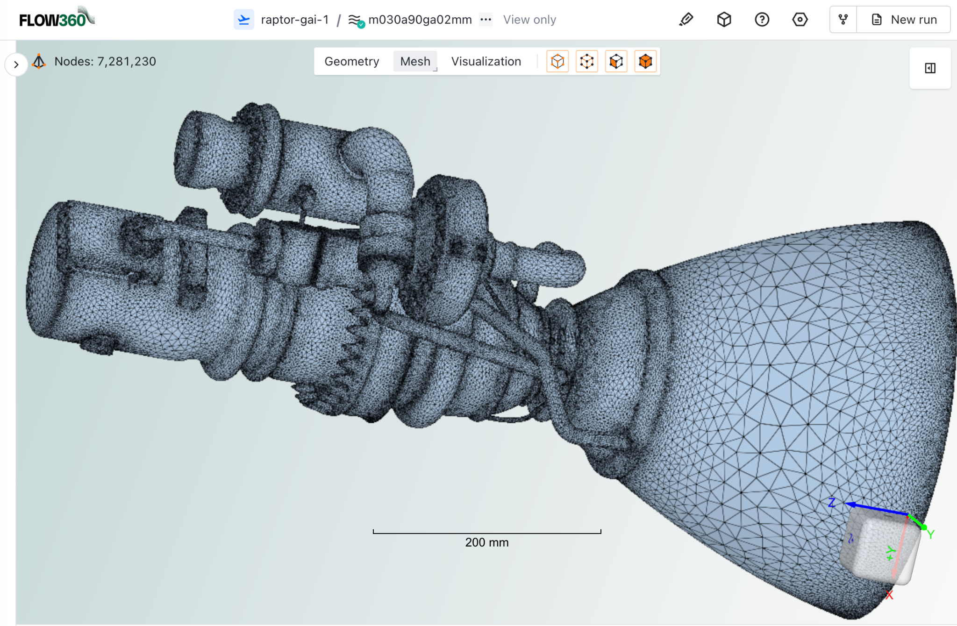This screenshot has width=957, height=626.
Task: Select the shaded surface with wireframe mode
Action: click(616, 61)
